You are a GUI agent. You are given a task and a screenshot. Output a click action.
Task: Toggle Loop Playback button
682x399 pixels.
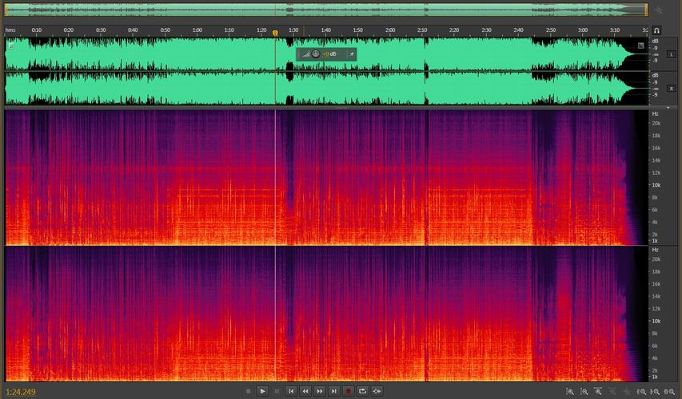point(362,391)
